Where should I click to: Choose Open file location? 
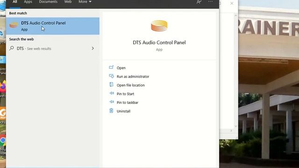tap(131, 85)
